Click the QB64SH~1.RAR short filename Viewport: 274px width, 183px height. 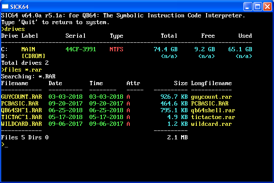coord(21,111)
